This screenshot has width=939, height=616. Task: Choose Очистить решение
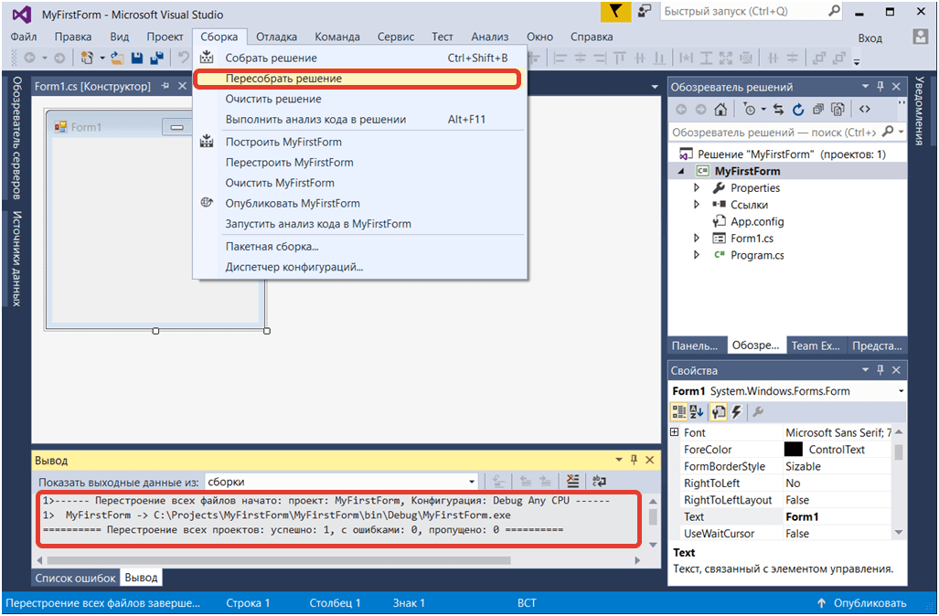click(360, 99)
